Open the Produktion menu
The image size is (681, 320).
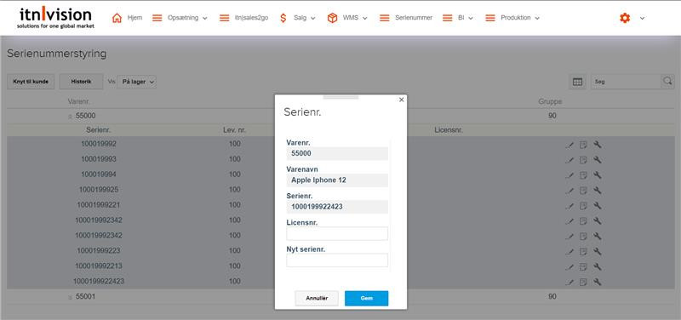(512, 18)
